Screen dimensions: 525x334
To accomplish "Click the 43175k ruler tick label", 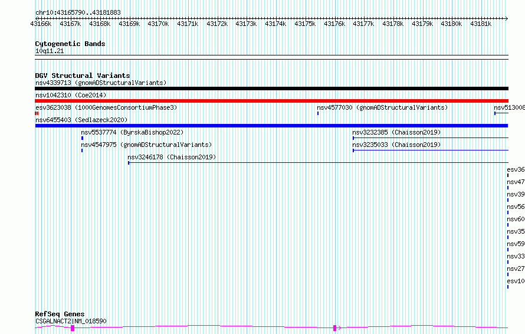I will [305, 24].
